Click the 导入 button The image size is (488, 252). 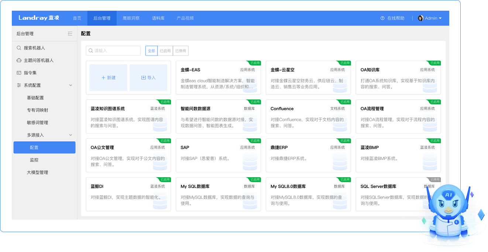point(148,78)
